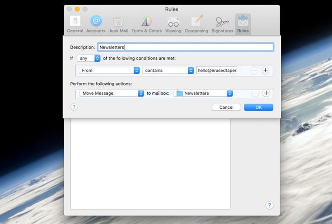The image size is (332, 224).
Task: Open the Composing preferences pane
Action: [x=196, y=24]
